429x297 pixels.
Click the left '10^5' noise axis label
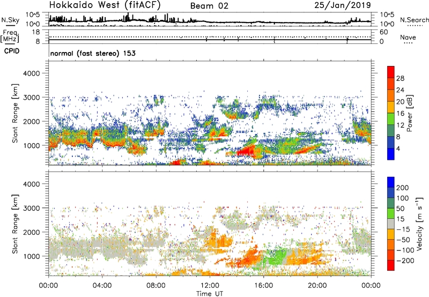33,14
